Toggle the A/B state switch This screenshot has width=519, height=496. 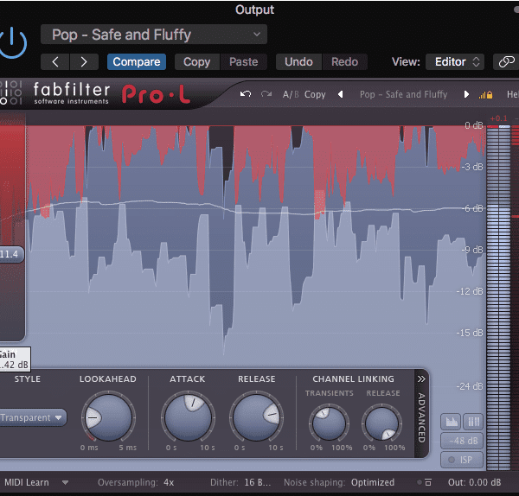click(x=291, y=94)
